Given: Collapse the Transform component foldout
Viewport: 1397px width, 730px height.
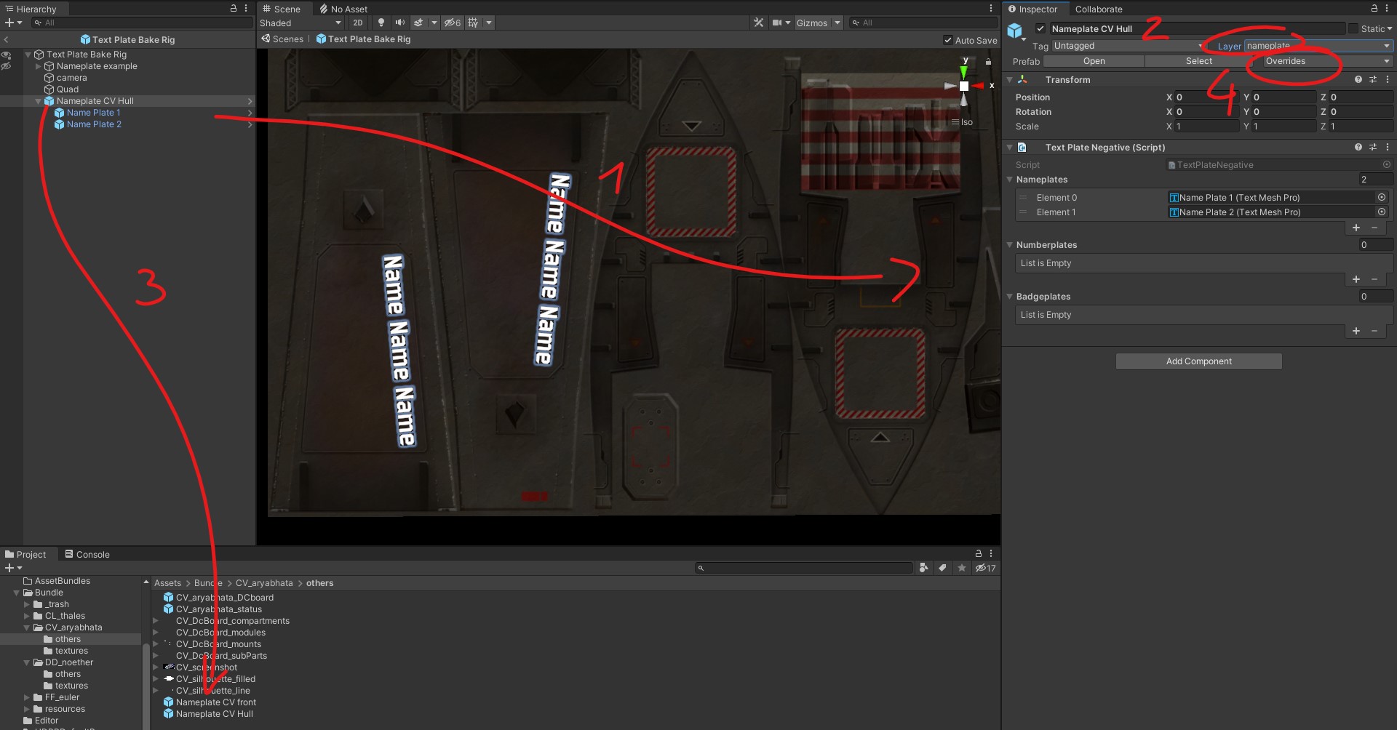Looking at the screenshot, I should (1009, 79).
